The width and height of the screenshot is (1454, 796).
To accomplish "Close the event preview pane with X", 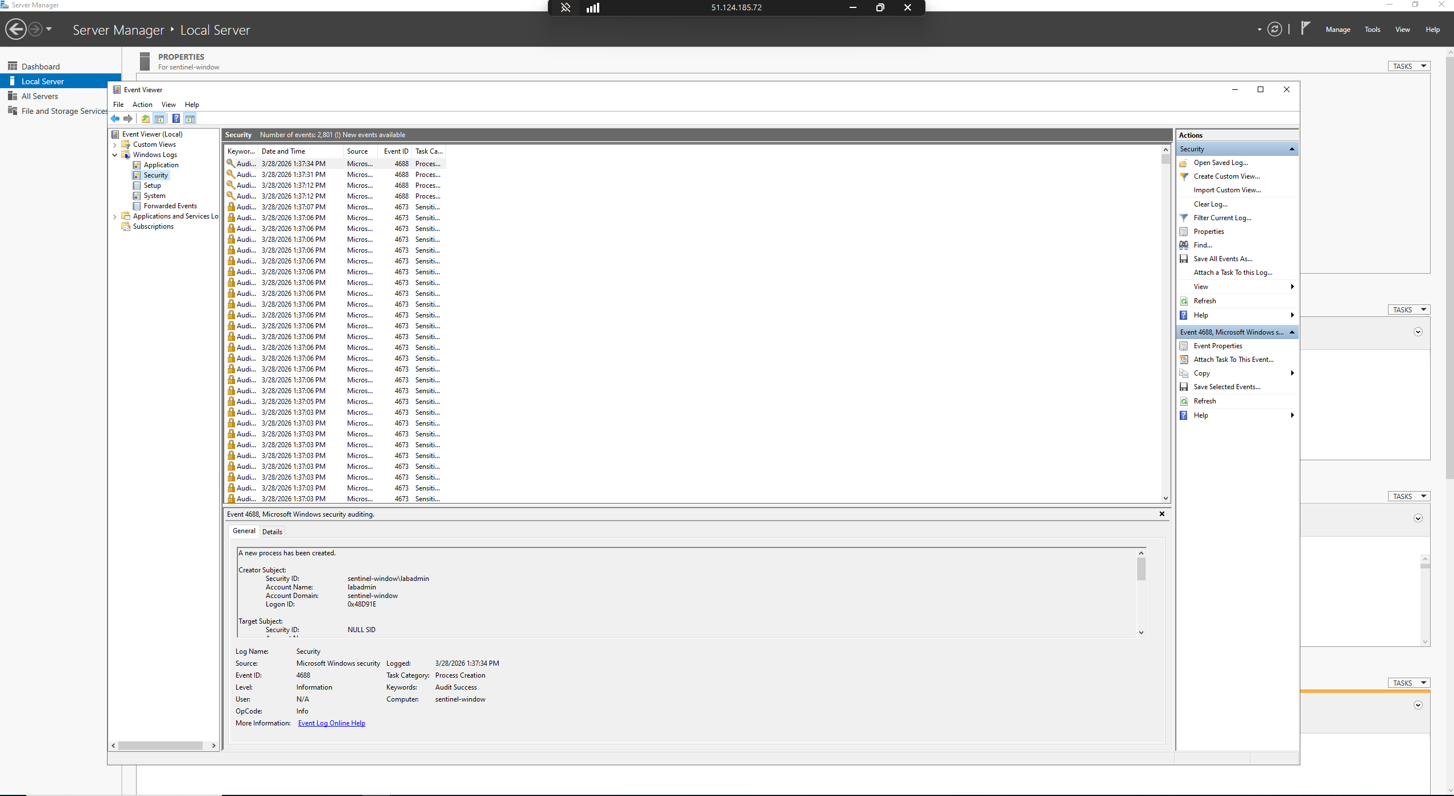I will tap(1162, 514).
